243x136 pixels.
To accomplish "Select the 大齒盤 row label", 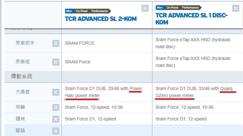I will point(23,92).
